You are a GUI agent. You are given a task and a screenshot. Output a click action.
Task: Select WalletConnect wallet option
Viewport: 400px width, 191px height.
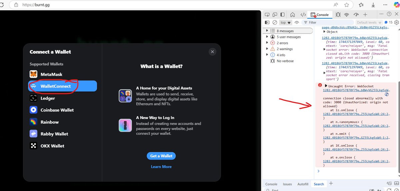coord(63,86)
